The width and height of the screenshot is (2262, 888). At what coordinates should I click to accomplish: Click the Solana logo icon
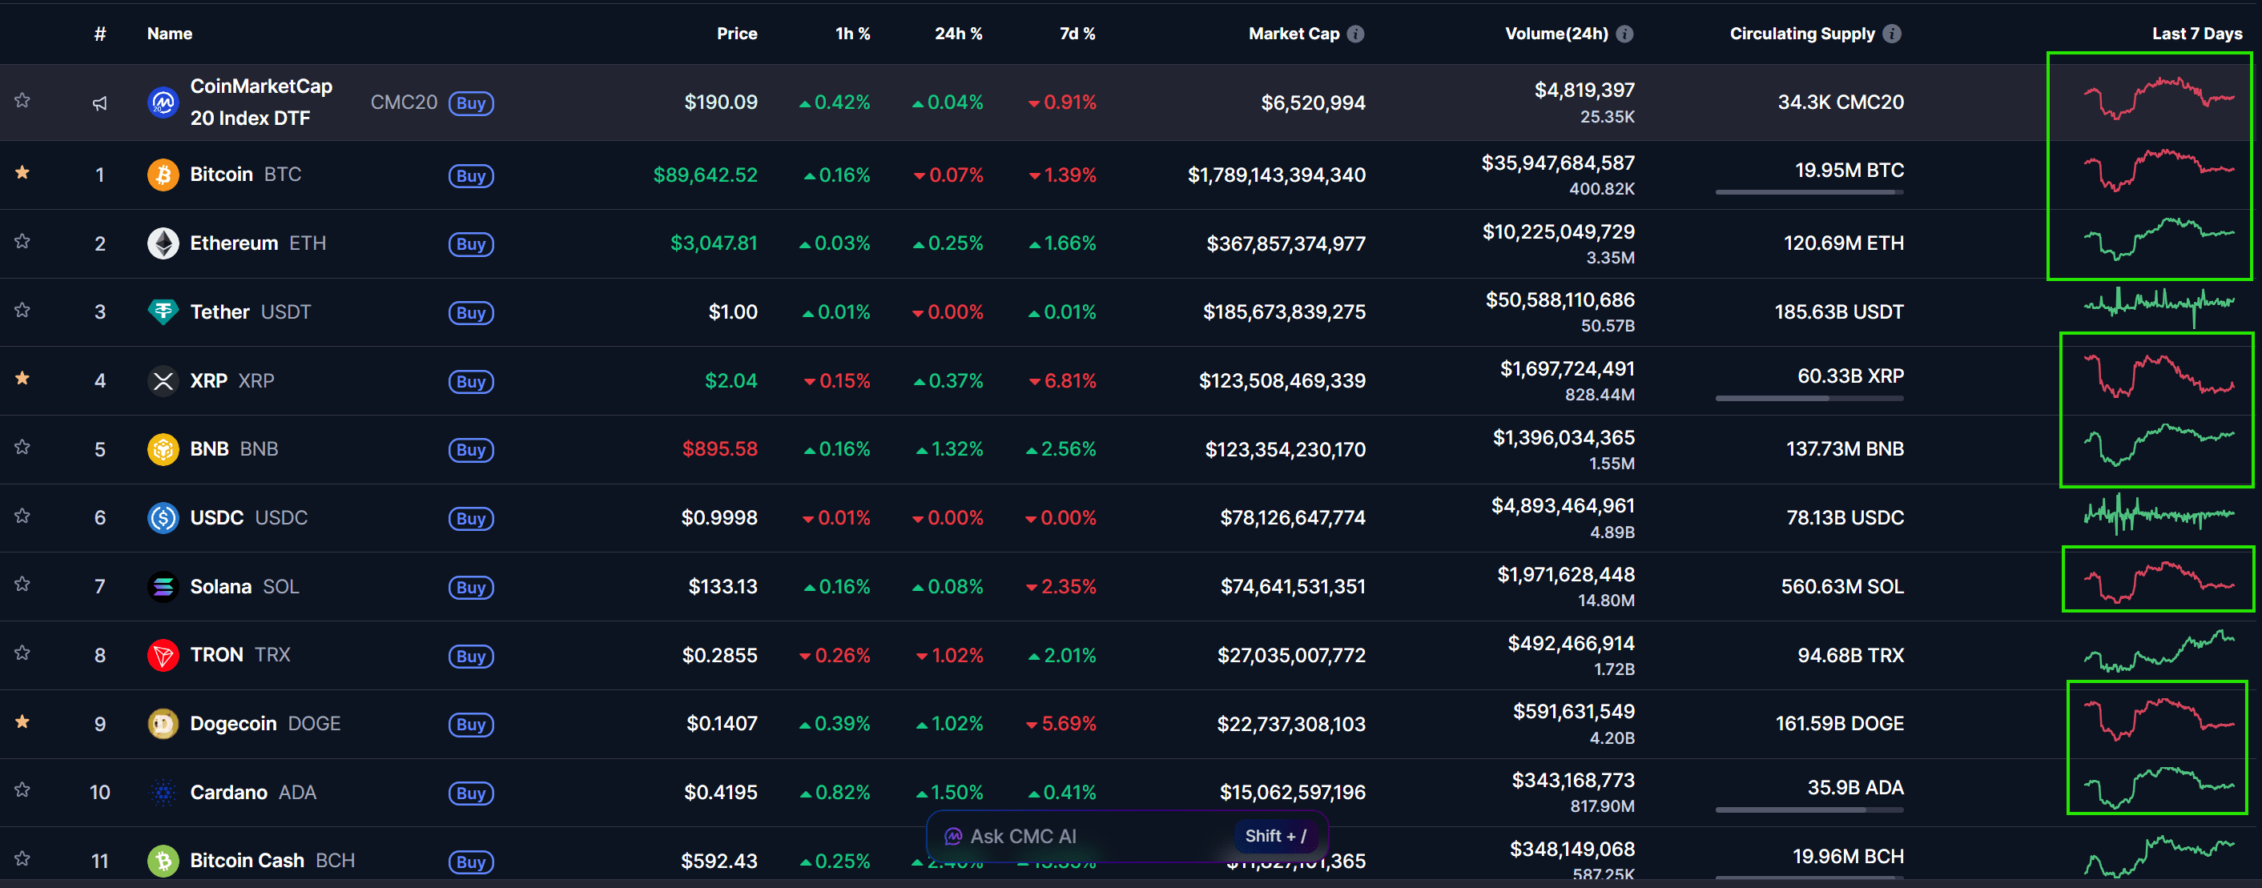pyautogui.click(x=163, y=586)
